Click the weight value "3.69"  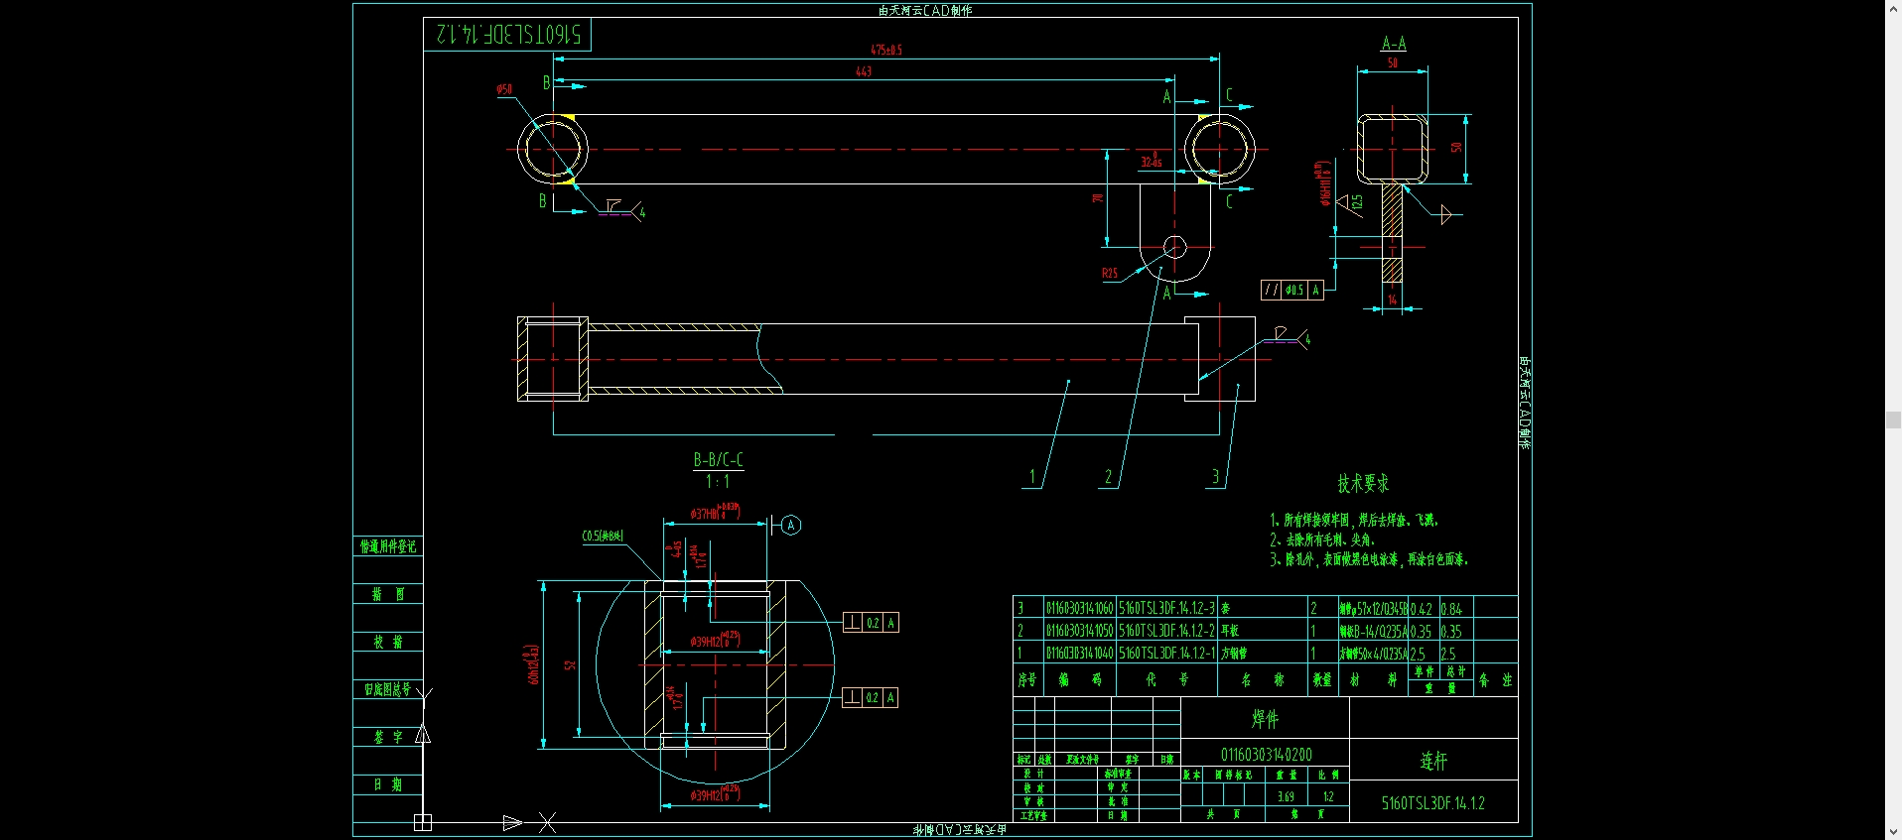[x=1286, y=796]
